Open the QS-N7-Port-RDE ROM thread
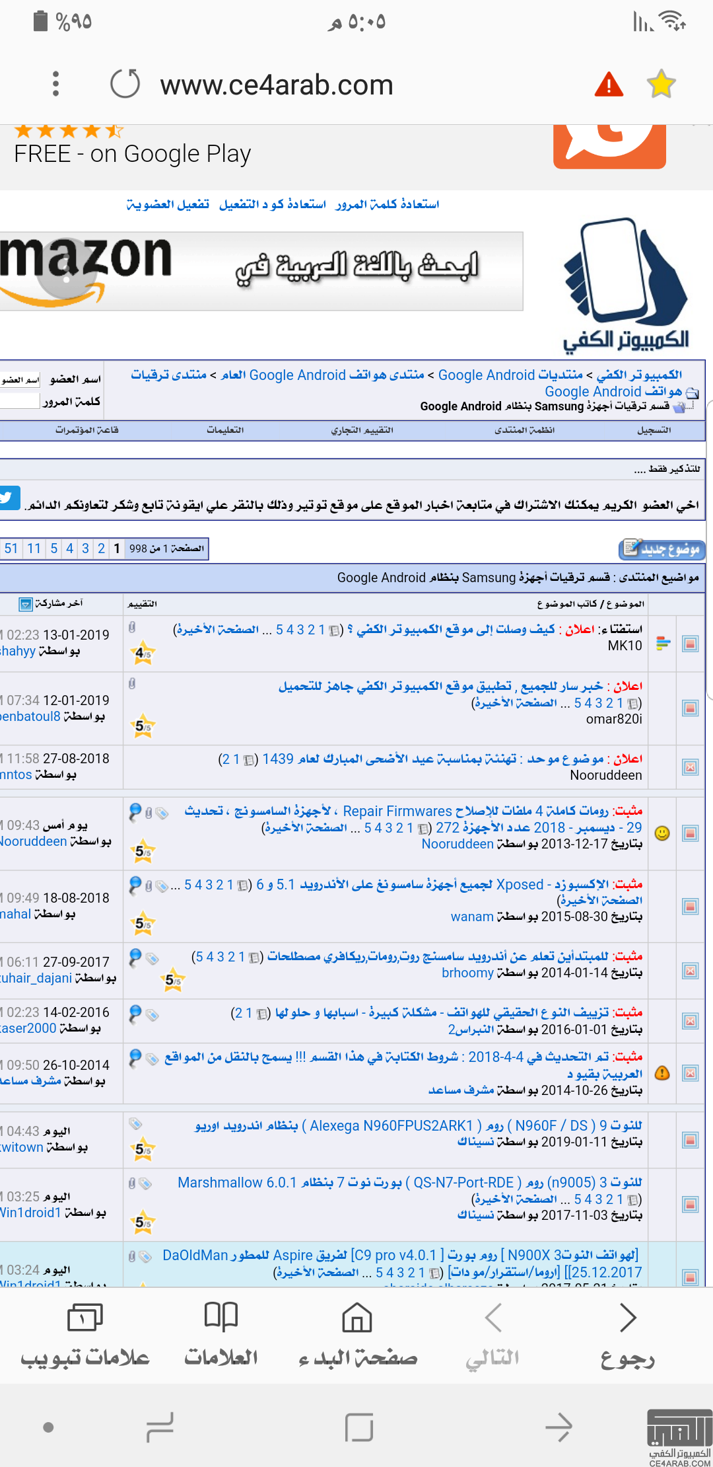This screenshot has width=713, height=1467. click(409, 1183)
